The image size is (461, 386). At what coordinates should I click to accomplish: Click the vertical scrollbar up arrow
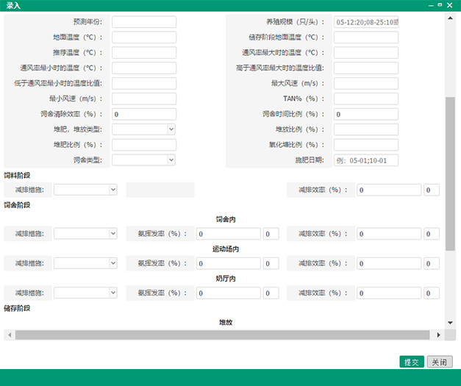point(451,16)
